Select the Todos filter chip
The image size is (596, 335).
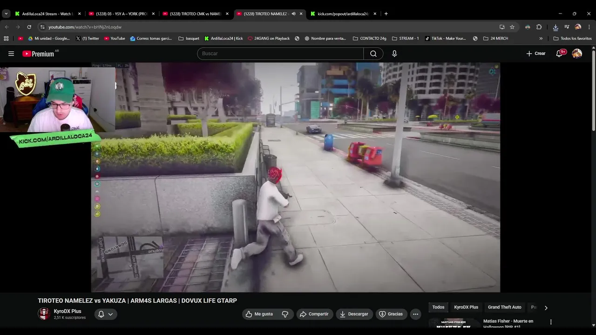pyautogui.click(x=438, y=307)
